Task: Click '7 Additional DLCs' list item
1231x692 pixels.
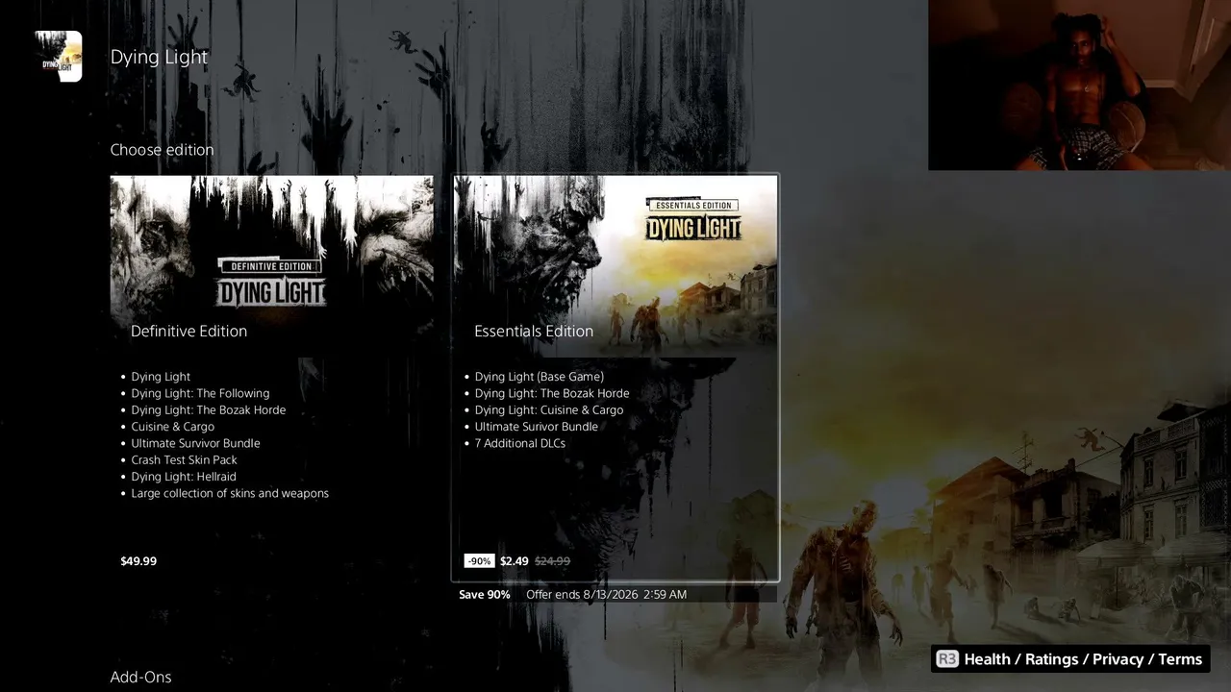Action: (519, 443)
